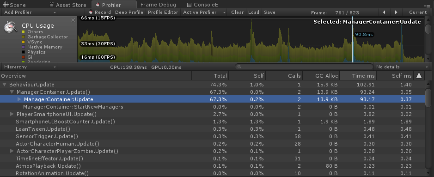Click the CPU Usage stopwatch icon

coord(11,28)
